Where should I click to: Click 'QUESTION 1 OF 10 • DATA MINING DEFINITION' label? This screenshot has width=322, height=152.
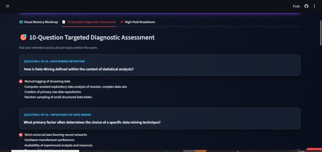point(54,61)
